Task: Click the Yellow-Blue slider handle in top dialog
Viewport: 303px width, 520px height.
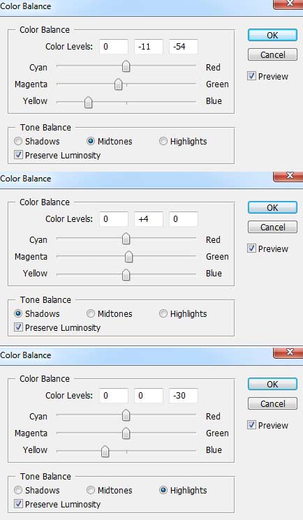Action: point(88,103)
